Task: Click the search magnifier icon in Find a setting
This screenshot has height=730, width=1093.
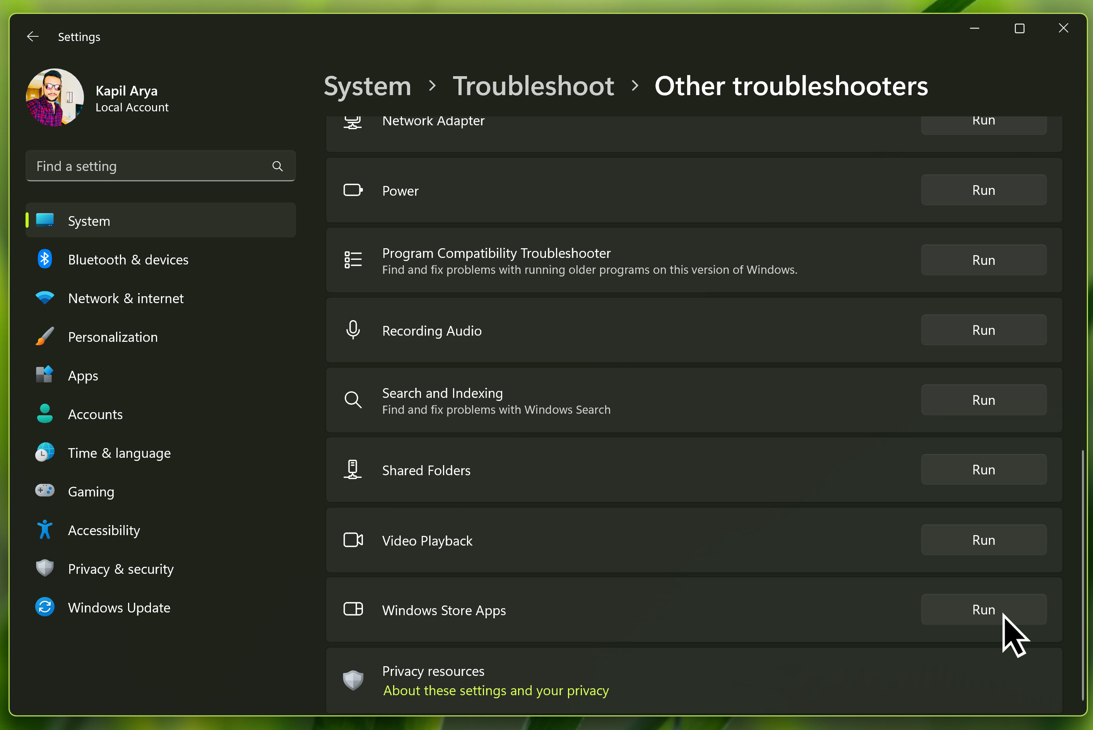Action: click(277, 166)
